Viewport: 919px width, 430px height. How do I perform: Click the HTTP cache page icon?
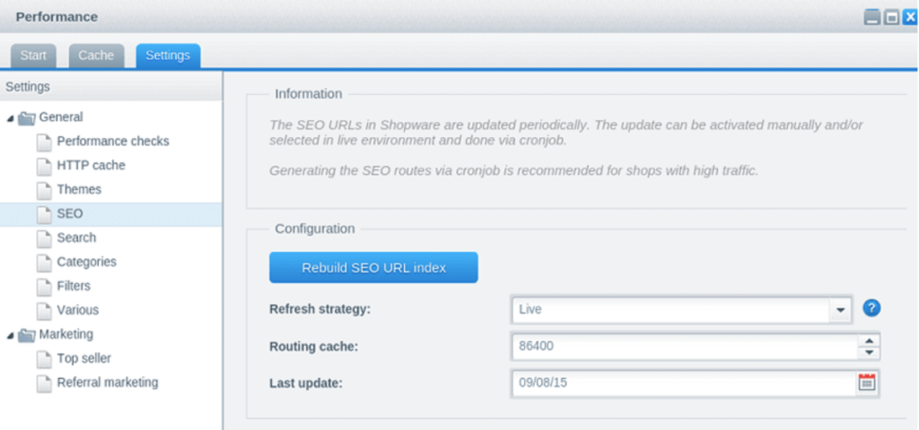click(x=44, y=166)
